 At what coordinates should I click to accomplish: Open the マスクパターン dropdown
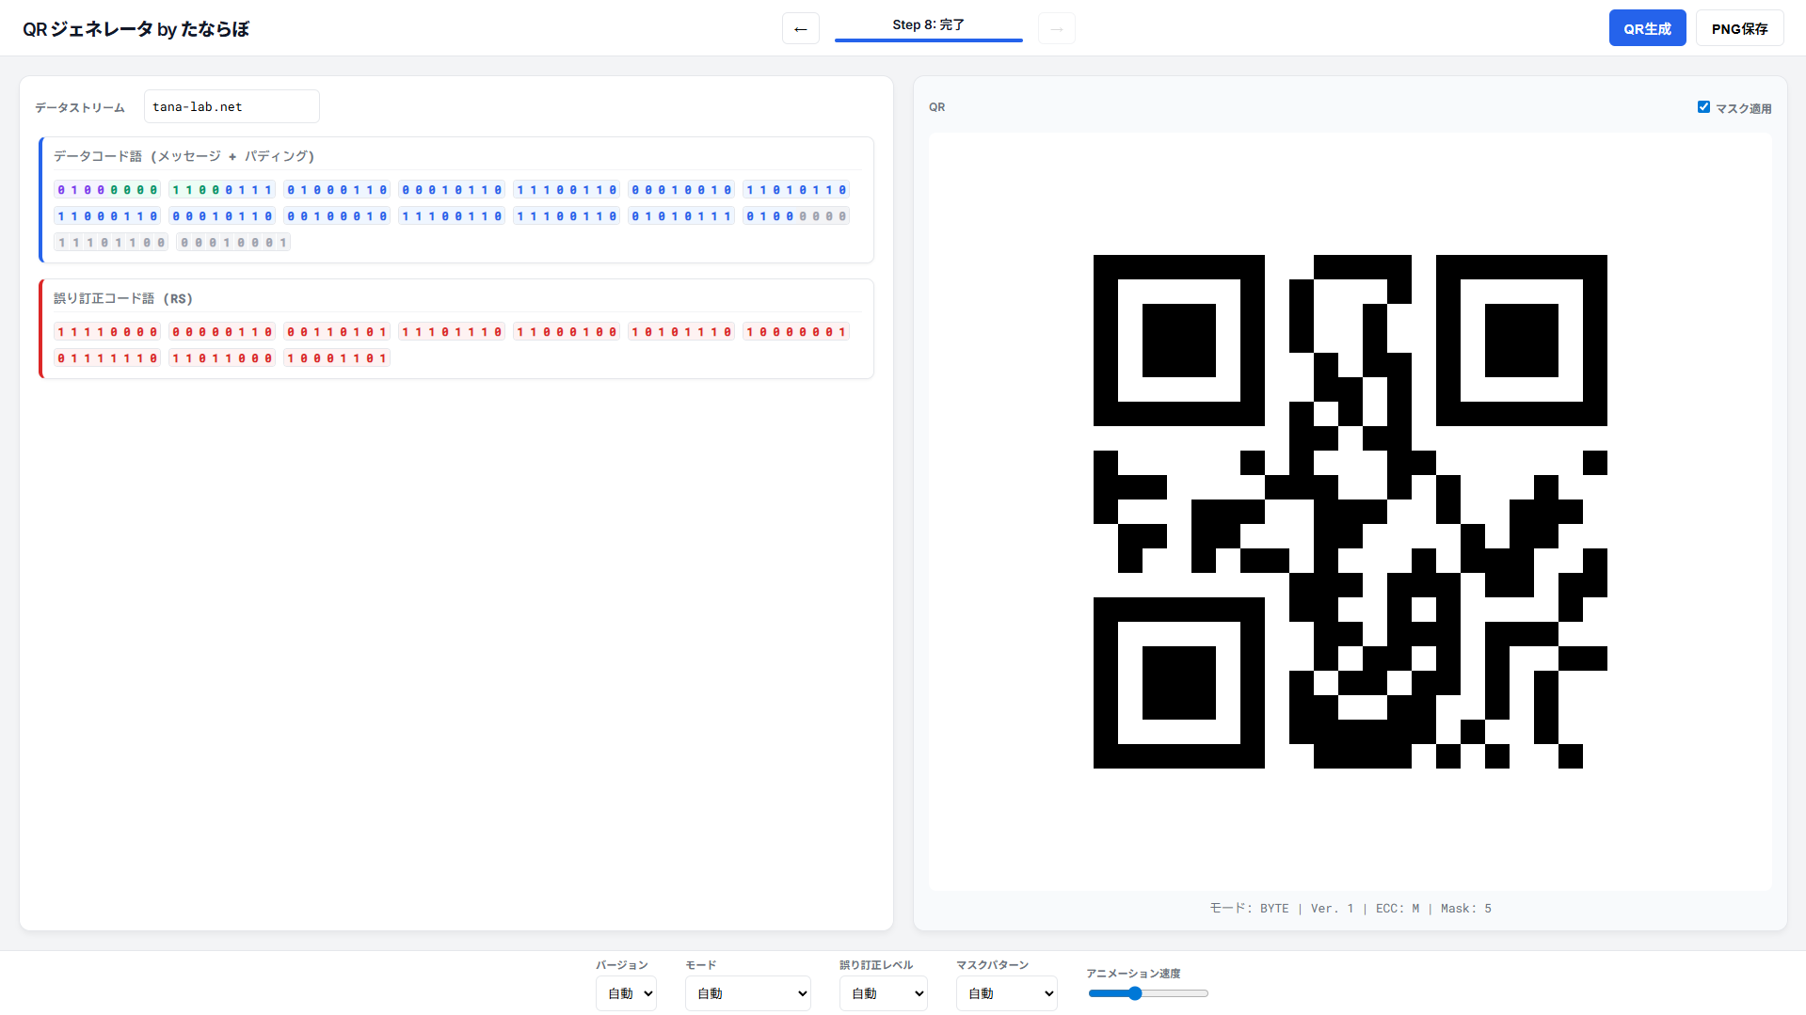click(x=1006, y=993)
